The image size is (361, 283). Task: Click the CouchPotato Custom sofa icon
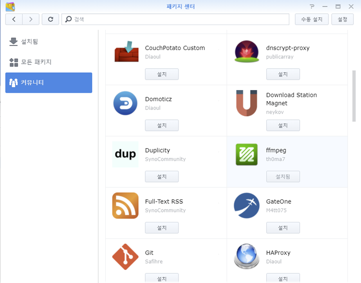(126, 51)
